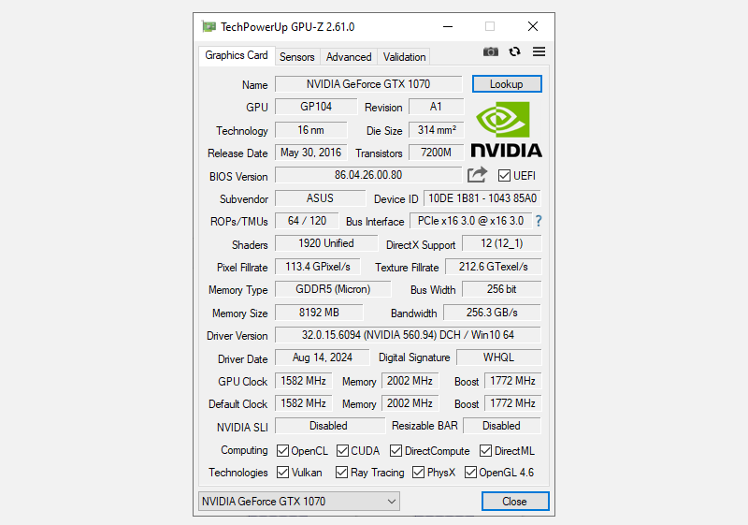Toggle the Vulkan checkbox

coord(283,473)
